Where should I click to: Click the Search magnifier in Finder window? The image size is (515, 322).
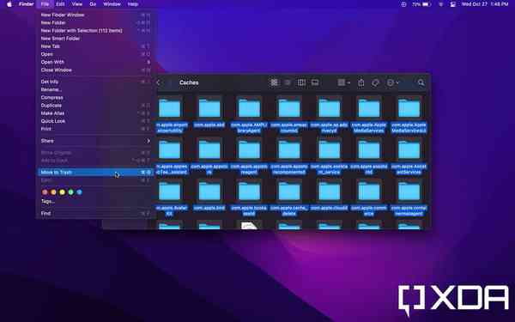pos(421,82)
